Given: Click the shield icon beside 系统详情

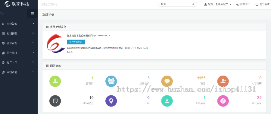Looking at the screenshot, I should click(x=3, y=72).
